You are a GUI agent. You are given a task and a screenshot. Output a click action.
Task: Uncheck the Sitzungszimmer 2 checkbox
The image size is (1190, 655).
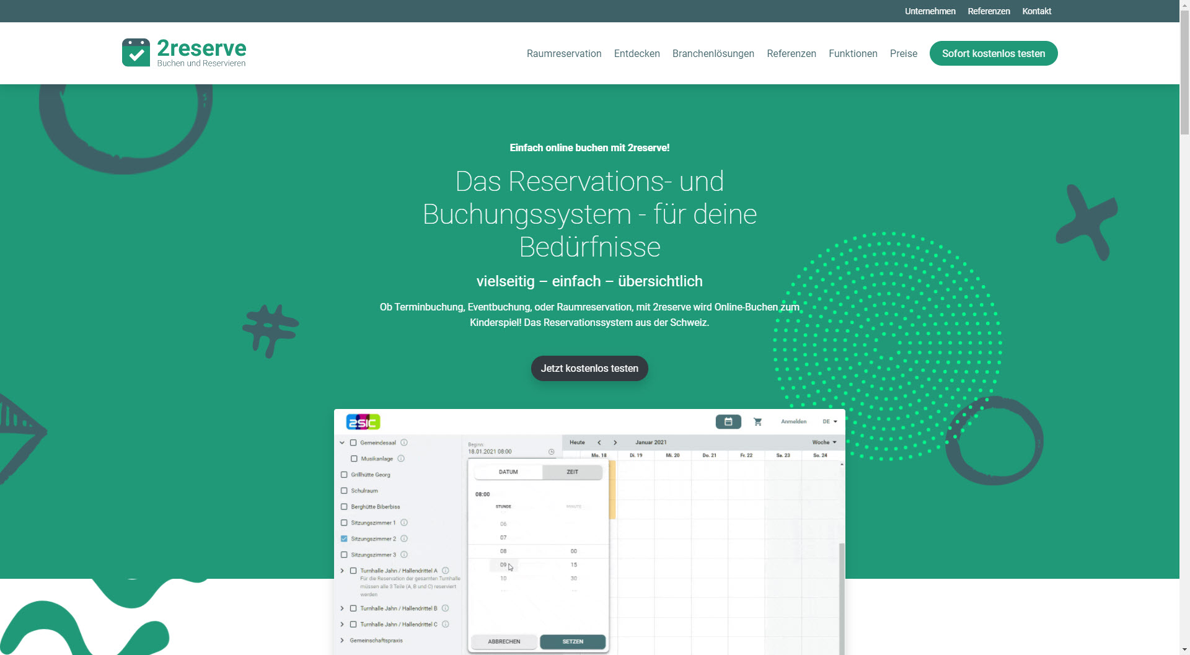point(344,539)
